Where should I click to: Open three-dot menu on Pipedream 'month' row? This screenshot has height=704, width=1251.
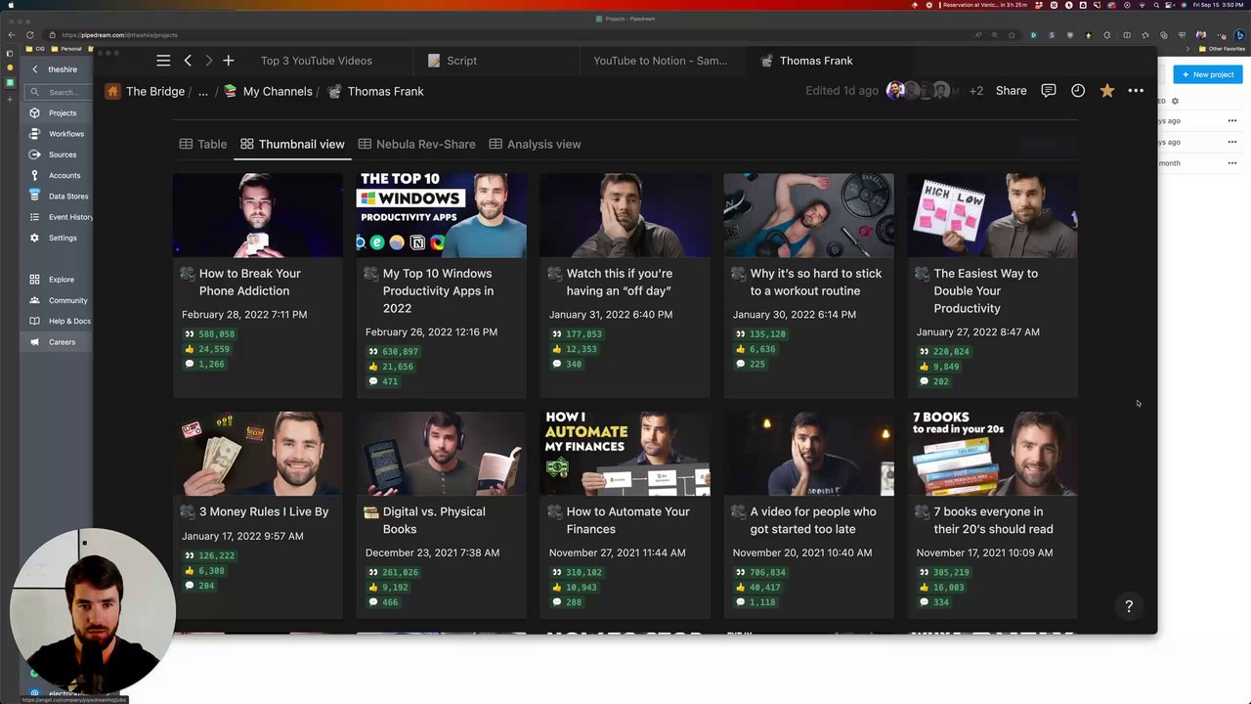tap(1232, 163)
